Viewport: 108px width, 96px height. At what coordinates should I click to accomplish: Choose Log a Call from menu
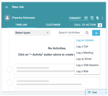pyautogui.click(x=82, y=46)
